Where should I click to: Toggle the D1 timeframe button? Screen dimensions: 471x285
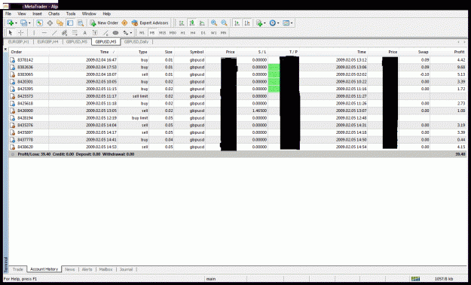(x=203, y=32)
